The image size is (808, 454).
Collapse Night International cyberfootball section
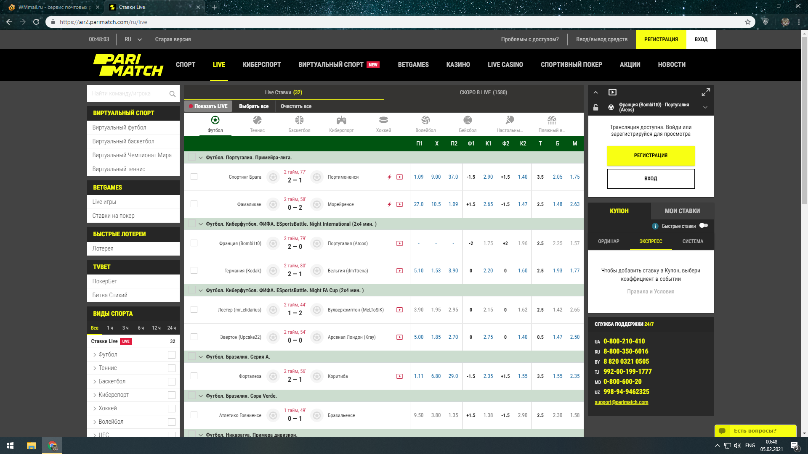[201, 224]
